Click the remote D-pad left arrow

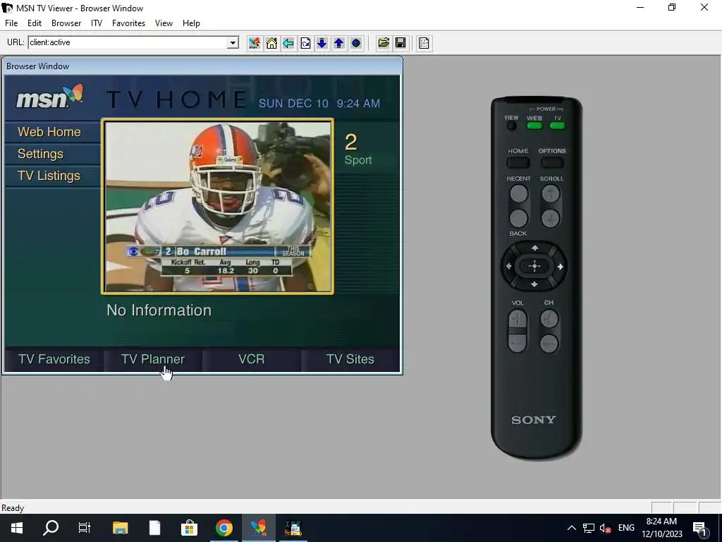[509, 266]
